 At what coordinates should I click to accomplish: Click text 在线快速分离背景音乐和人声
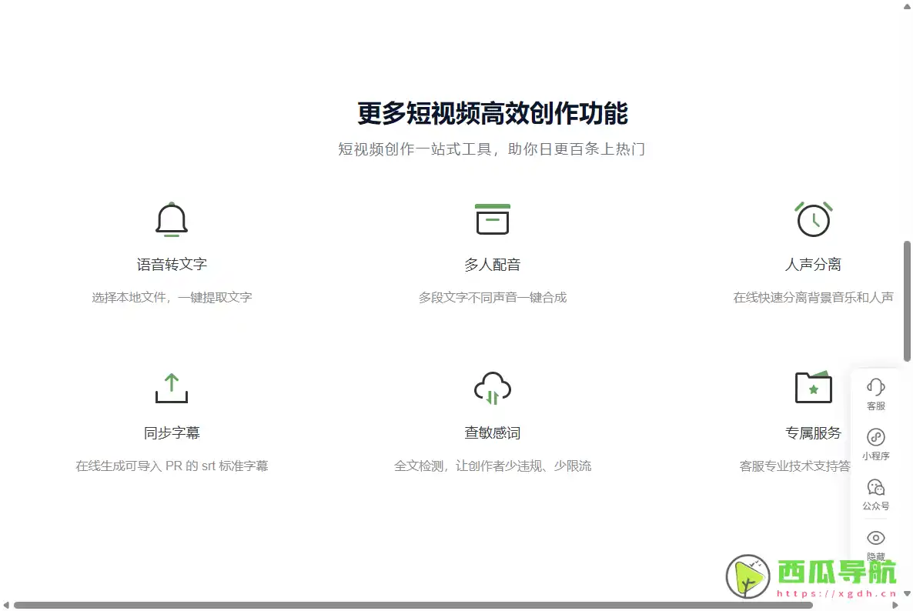pyautogui.click(x=814, y=297)
